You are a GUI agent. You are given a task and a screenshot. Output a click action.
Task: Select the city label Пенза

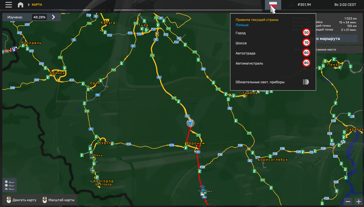[334, 65]
